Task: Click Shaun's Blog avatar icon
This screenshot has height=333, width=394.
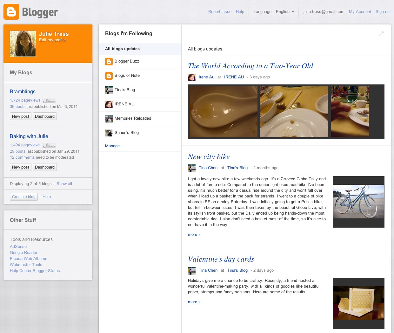Action: (109, 133)
